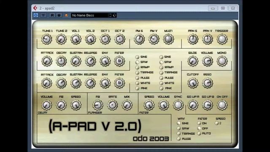Viewport: 270px width, 152px height.
Task: Click the lower envelope DECAY knob
Action: click(61, 83)
